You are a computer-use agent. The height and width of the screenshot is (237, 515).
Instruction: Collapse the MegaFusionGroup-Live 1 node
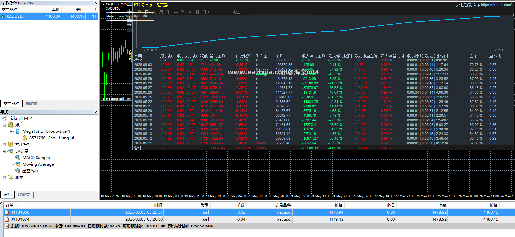click(11, 131)
